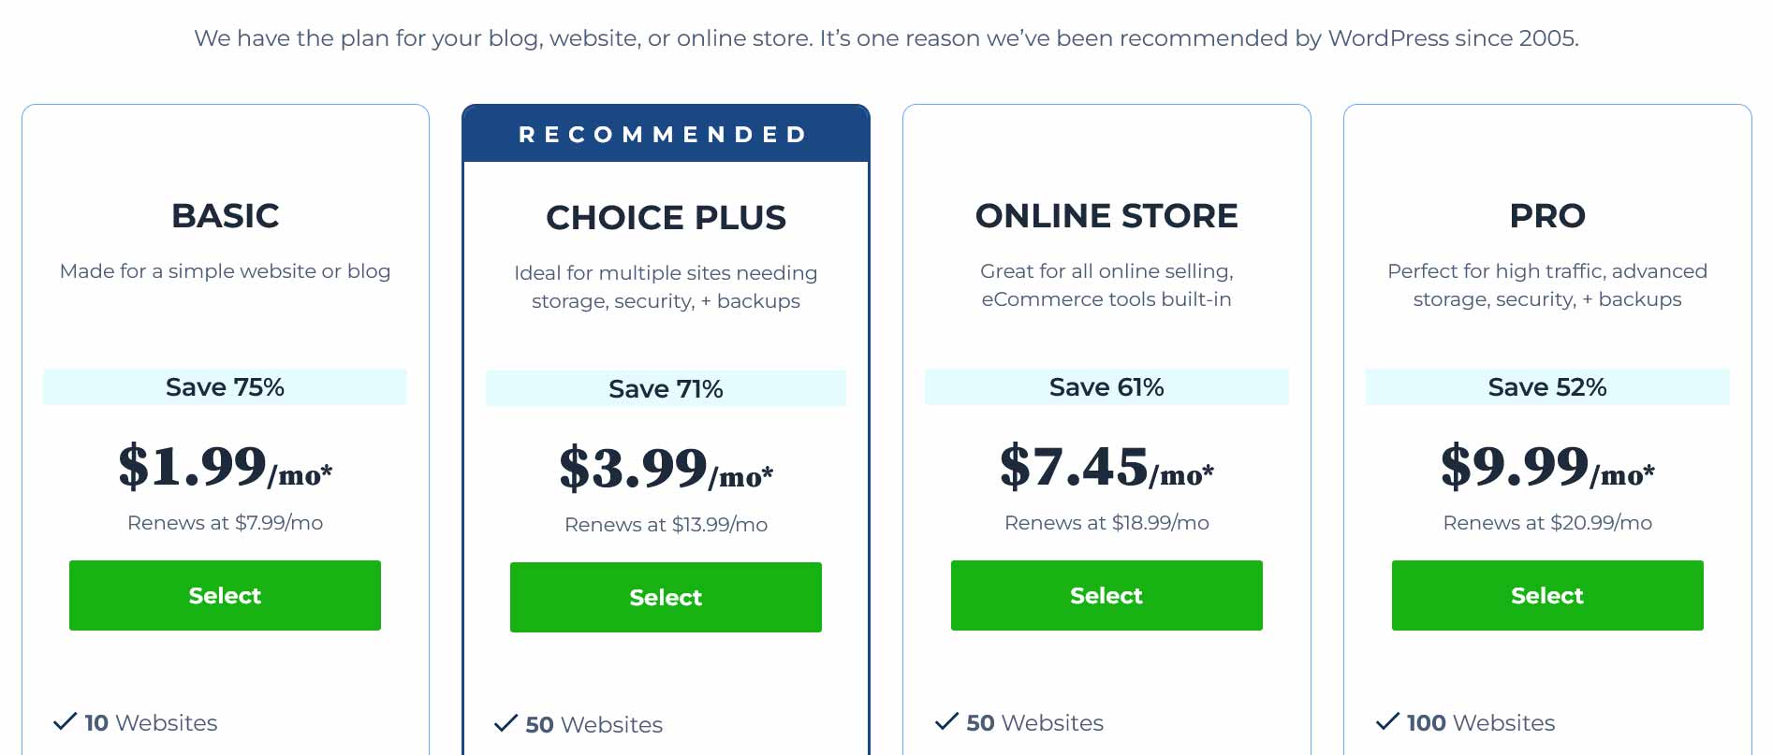The width and height of the screenshot is (1773, 755).
Task: Click the Online Store 50 Websites checkmark
Action: tap(946, 721)
